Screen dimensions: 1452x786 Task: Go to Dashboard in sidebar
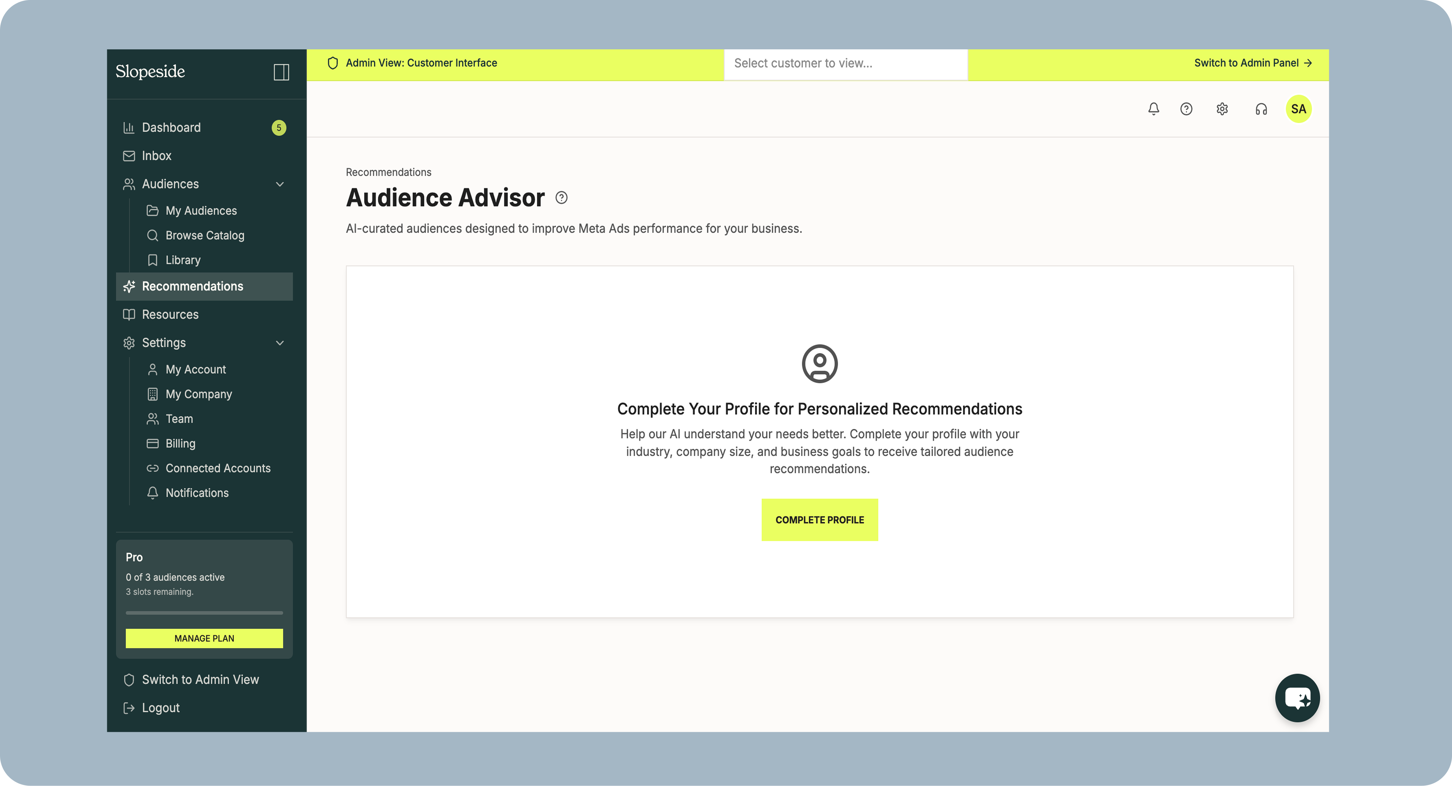click(171, 127)
